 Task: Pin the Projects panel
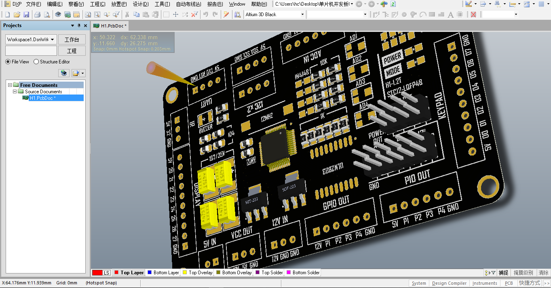coord(79,25)
